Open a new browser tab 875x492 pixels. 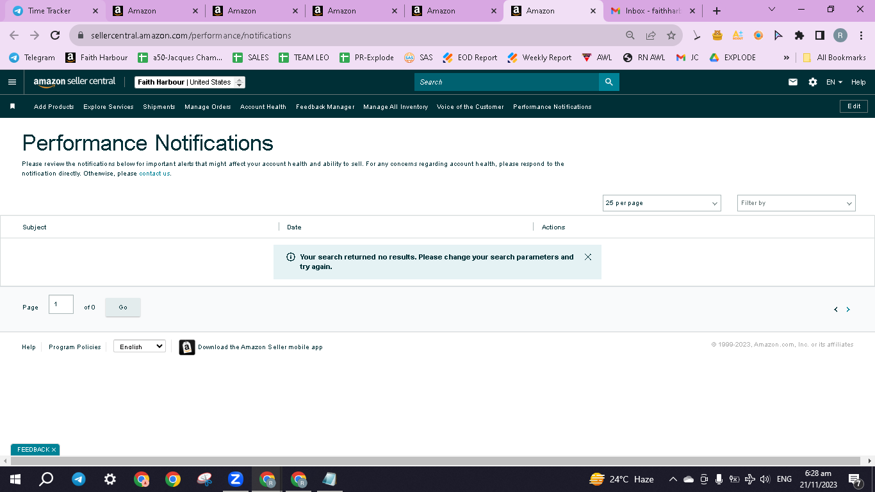717,11
